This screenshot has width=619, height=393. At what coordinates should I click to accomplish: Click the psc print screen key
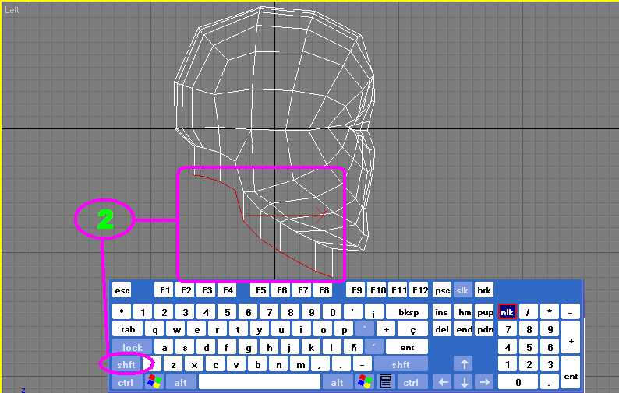tap(442, 290)
